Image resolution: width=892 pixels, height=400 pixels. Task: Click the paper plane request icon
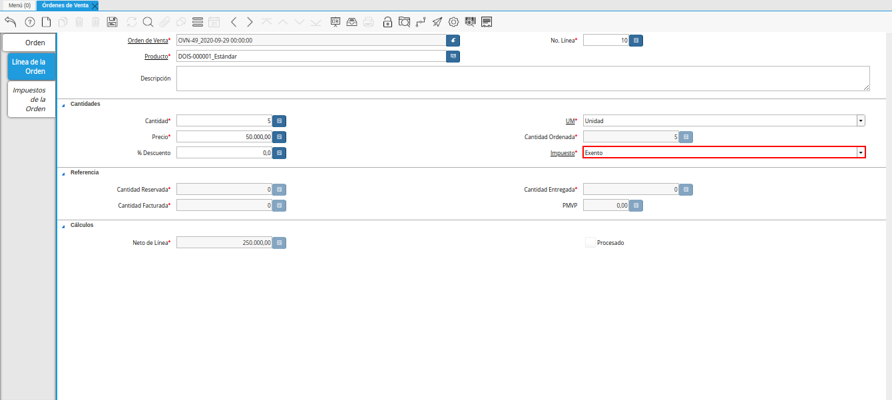437,22
